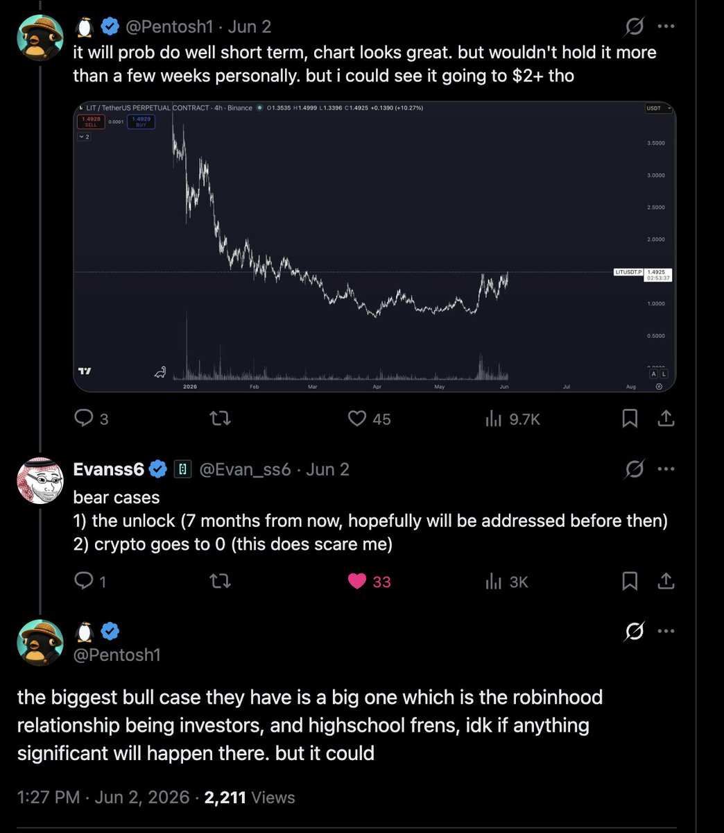724x833 pixels.
Task: Expand three-dot menu on the main tweet
Action: tap(666, 631)
